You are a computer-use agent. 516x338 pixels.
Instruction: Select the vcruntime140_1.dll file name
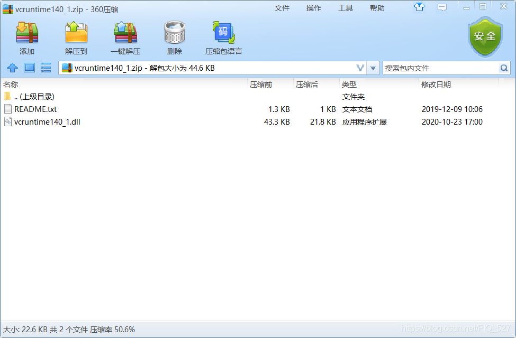tap(48, 122)
